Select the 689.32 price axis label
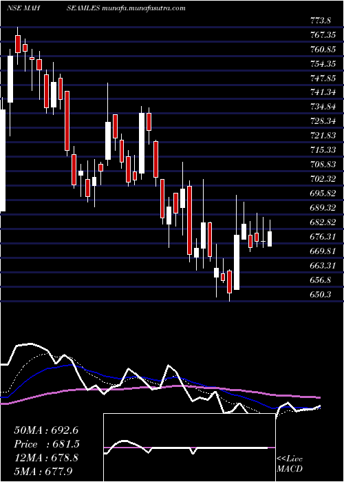The height and width of the screenshot is (482, 344). pyautogui.click(x=323, y=207)
